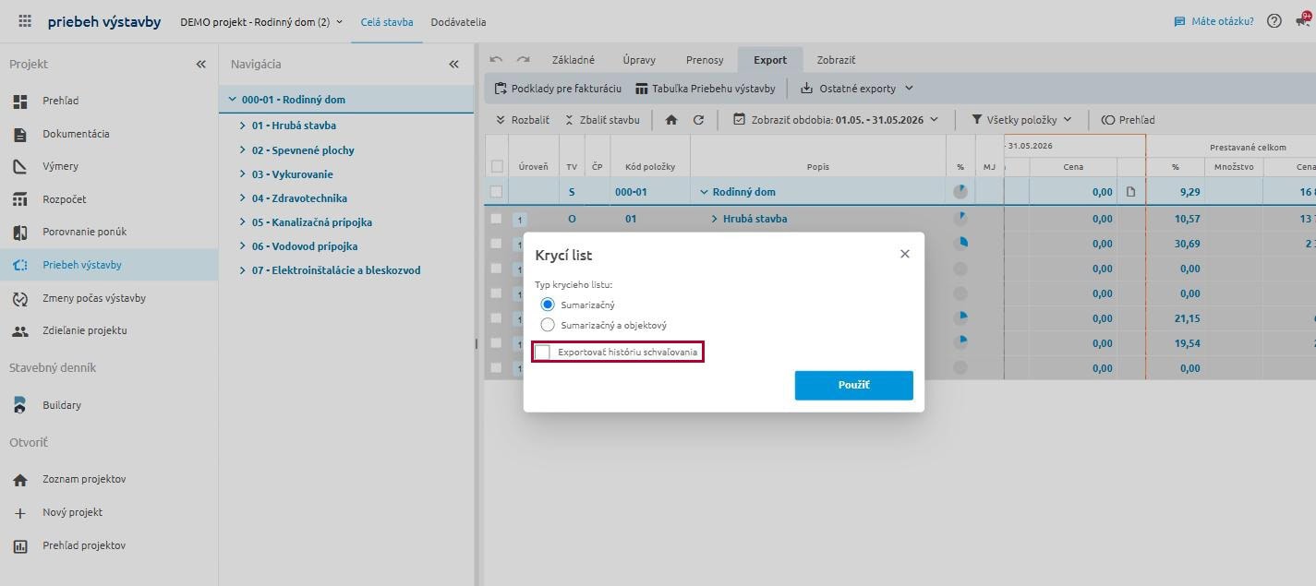
Task: Open notifications megaphone icon
Action: coord(1303,21)
